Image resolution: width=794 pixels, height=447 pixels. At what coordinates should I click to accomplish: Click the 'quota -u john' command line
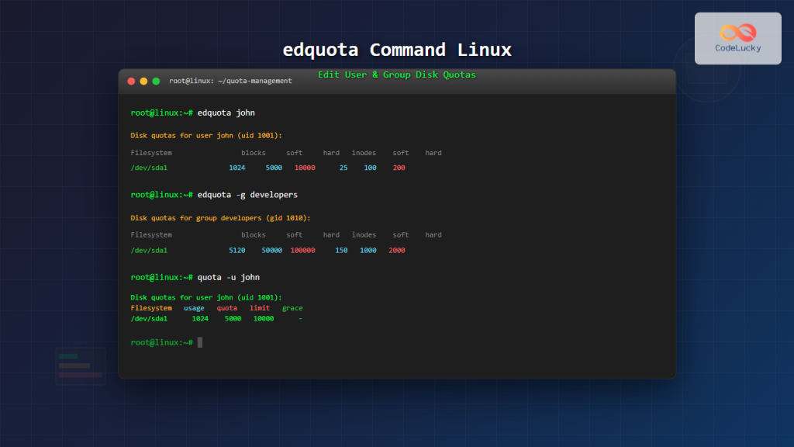click(229, 277)
